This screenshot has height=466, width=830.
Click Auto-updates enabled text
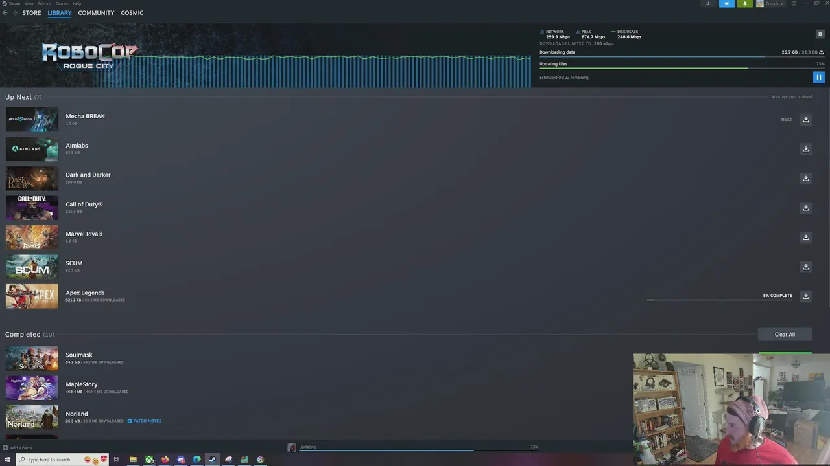(x=791, y=97)
